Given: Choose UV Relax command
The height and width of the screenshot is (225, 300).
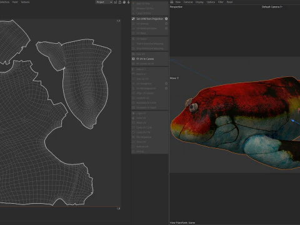Looking at the screenshot, I should [x=139, y=33].
